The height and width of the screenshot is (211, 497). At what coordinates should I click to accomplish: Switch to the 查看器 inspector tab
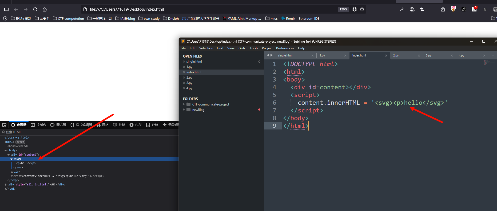[x=19, y=125]
